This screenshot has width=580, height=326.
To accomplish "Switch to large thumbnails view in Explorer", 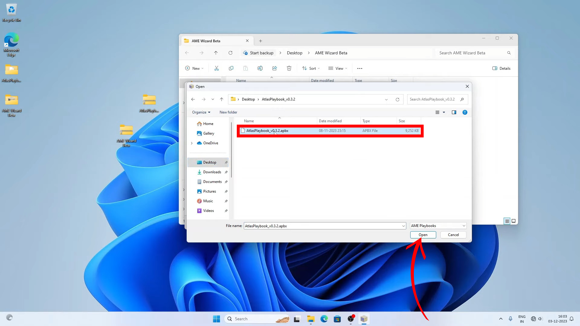I will coord(513,221).
